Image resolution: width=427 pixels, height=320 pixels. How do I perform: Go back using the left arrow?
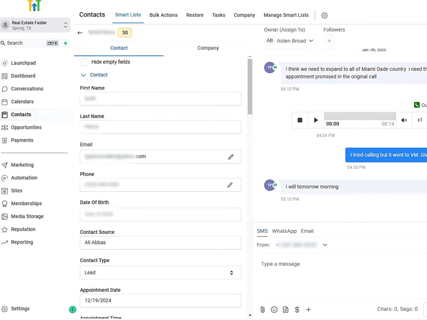80,33
